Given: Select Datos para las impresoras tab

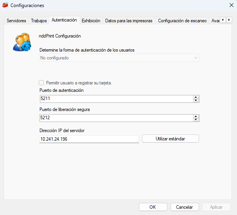Looking at the screenshot, I should (x=129, y=21).
